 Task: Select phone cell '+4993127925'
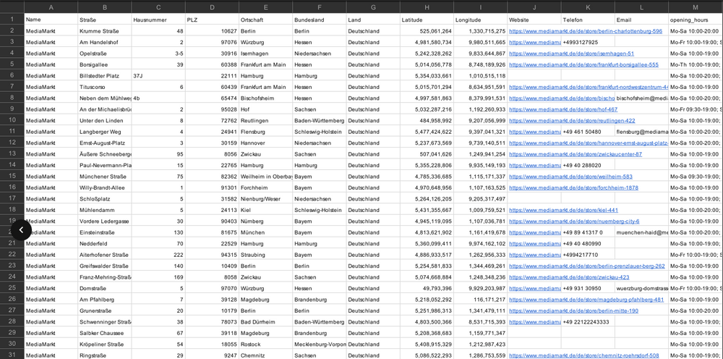588,42
